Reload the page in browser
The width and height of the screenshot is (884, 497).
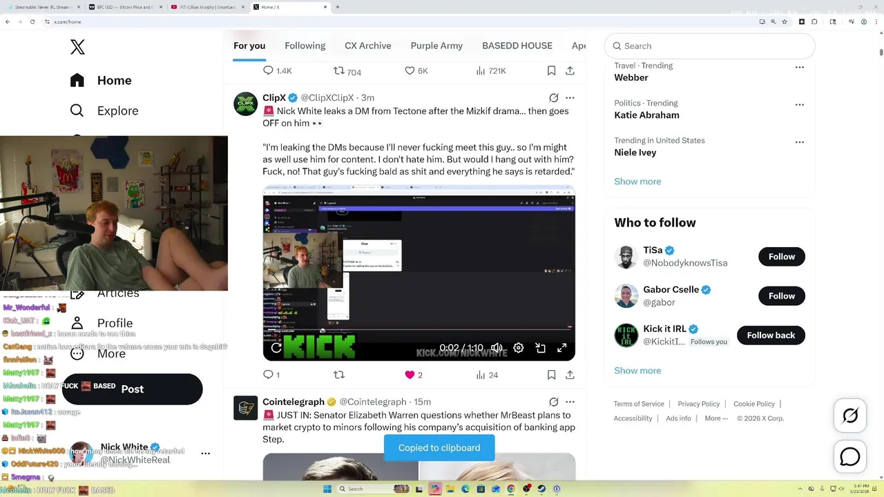pos(32,21)
